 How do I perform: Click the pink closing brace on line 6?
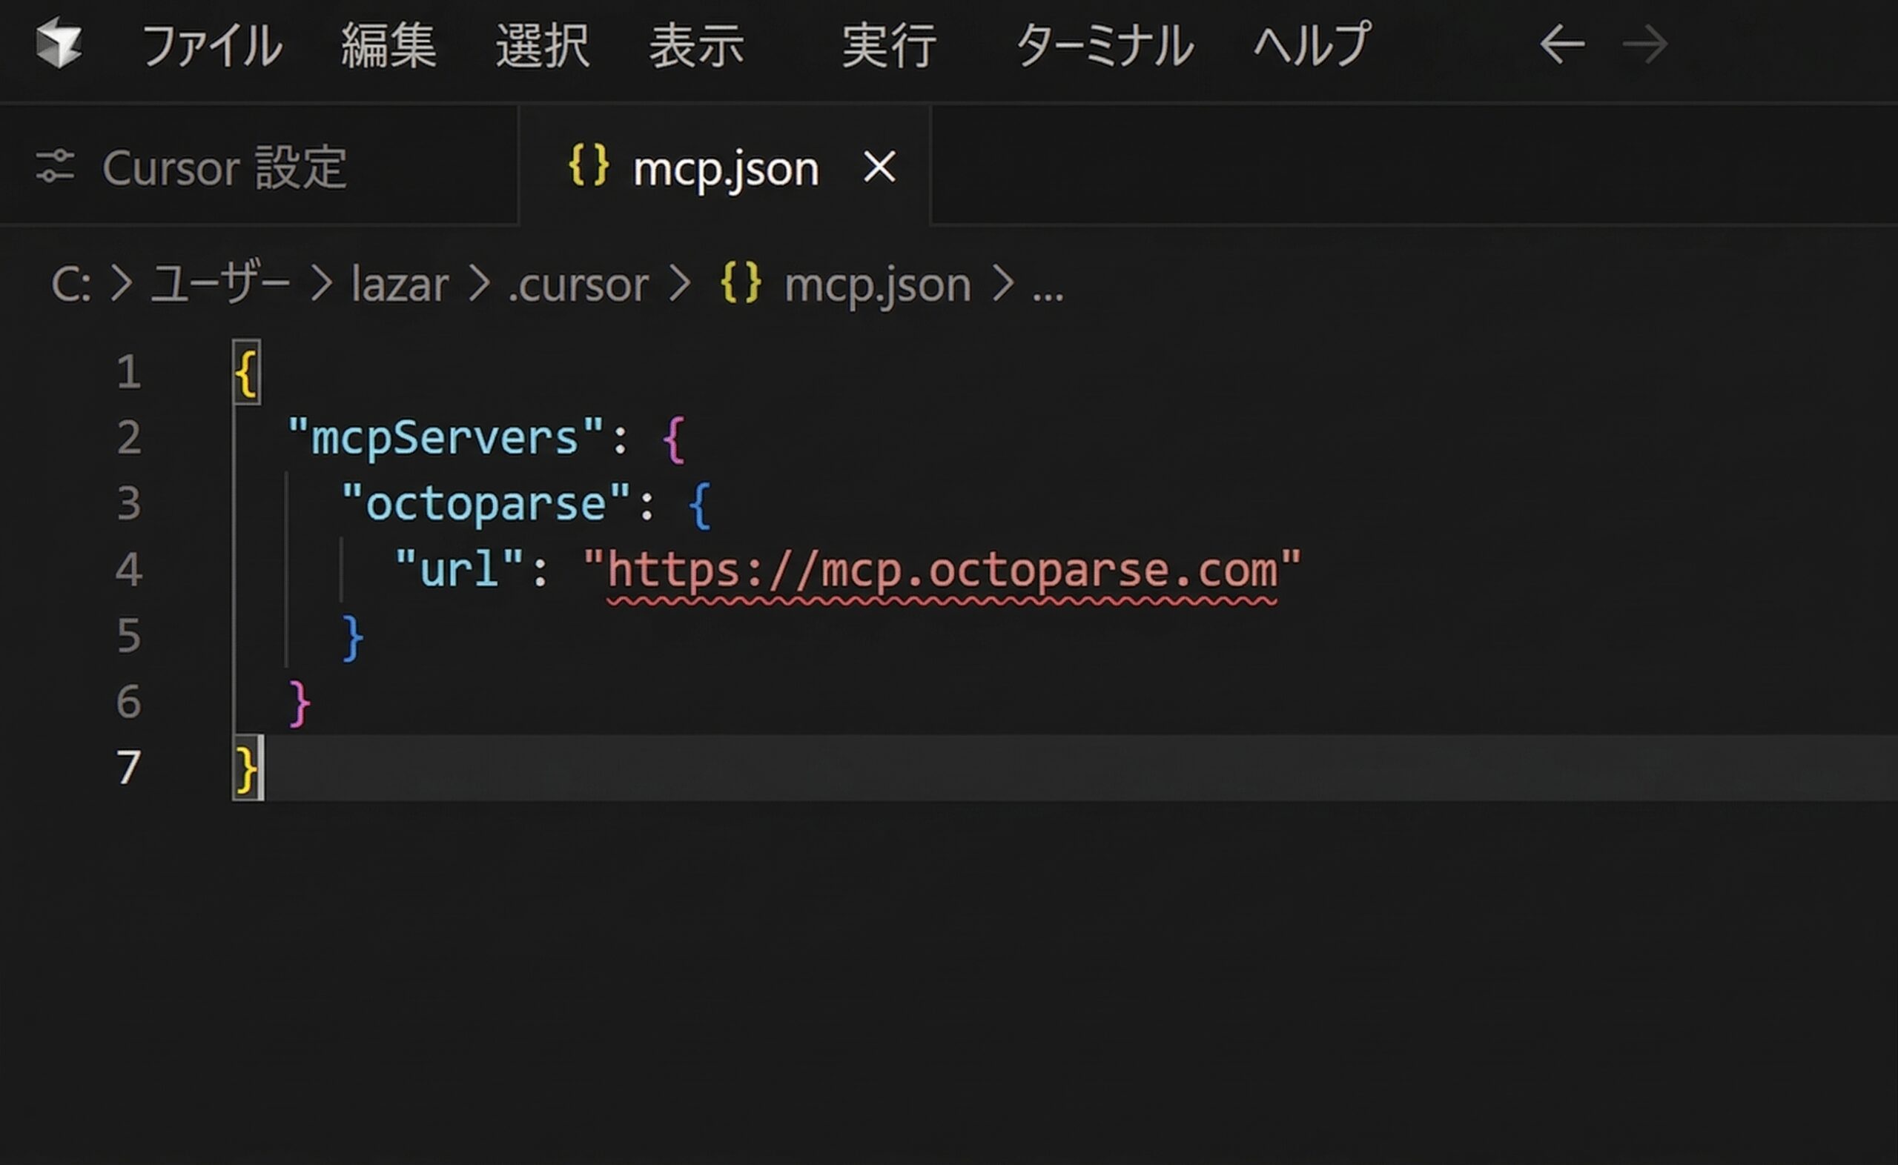pos(299,704)
